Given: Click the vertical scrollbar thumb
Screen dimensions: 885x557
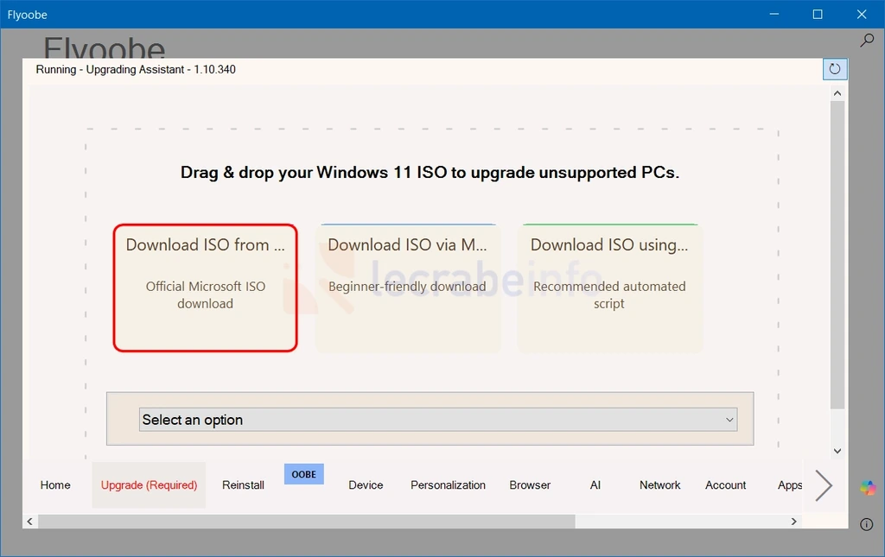Looking at the screenshot, I should click(837, 255).
